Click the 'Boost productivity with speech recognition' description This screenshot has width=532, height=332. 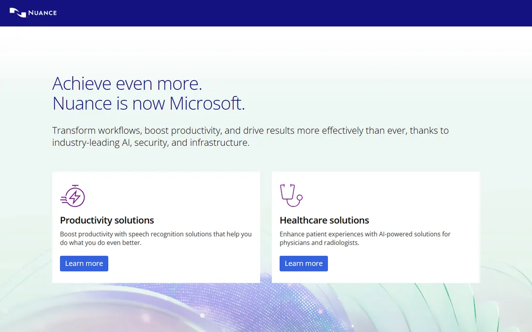[156, 238]
